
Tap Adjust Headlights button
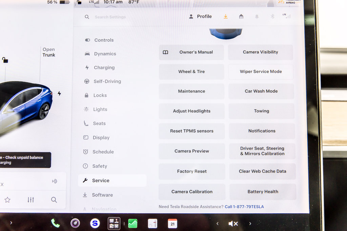coord(192,111)
